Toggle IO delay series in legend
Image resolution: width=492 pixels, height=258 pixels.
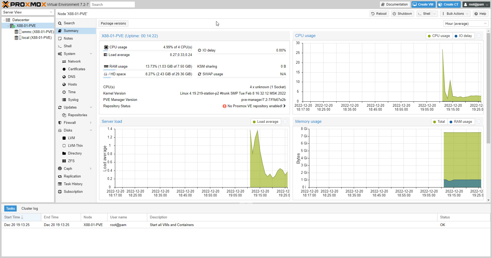pos(463,36)
